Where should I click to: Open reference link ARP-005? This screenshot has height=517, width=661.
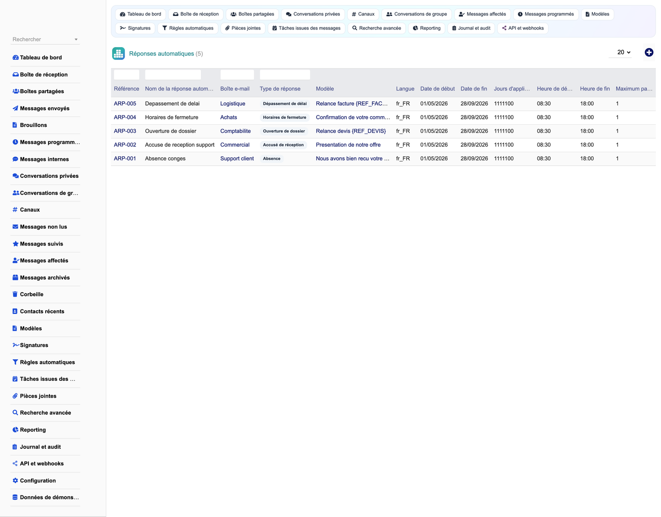[125, 104]
